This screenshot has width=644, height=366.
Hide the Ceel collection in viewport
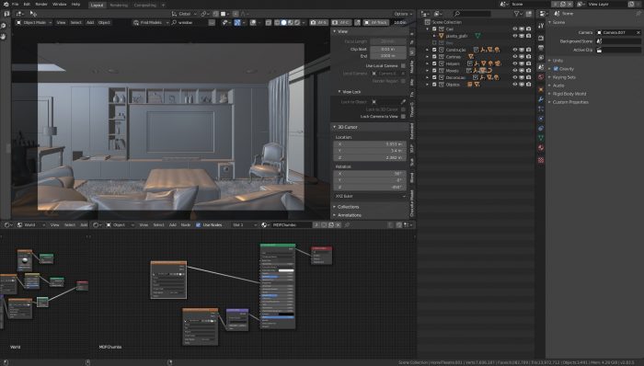(x=515, y=29)
